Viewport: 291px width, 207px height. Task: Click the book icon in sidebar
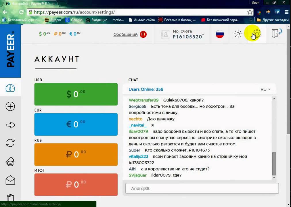point(10,198)
